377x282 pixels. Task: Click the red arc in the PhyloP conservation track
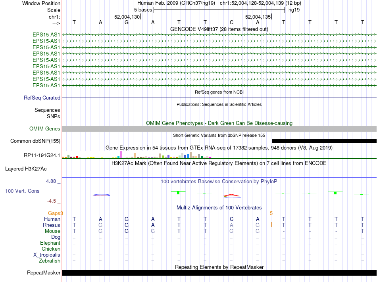tap(232, 196)
